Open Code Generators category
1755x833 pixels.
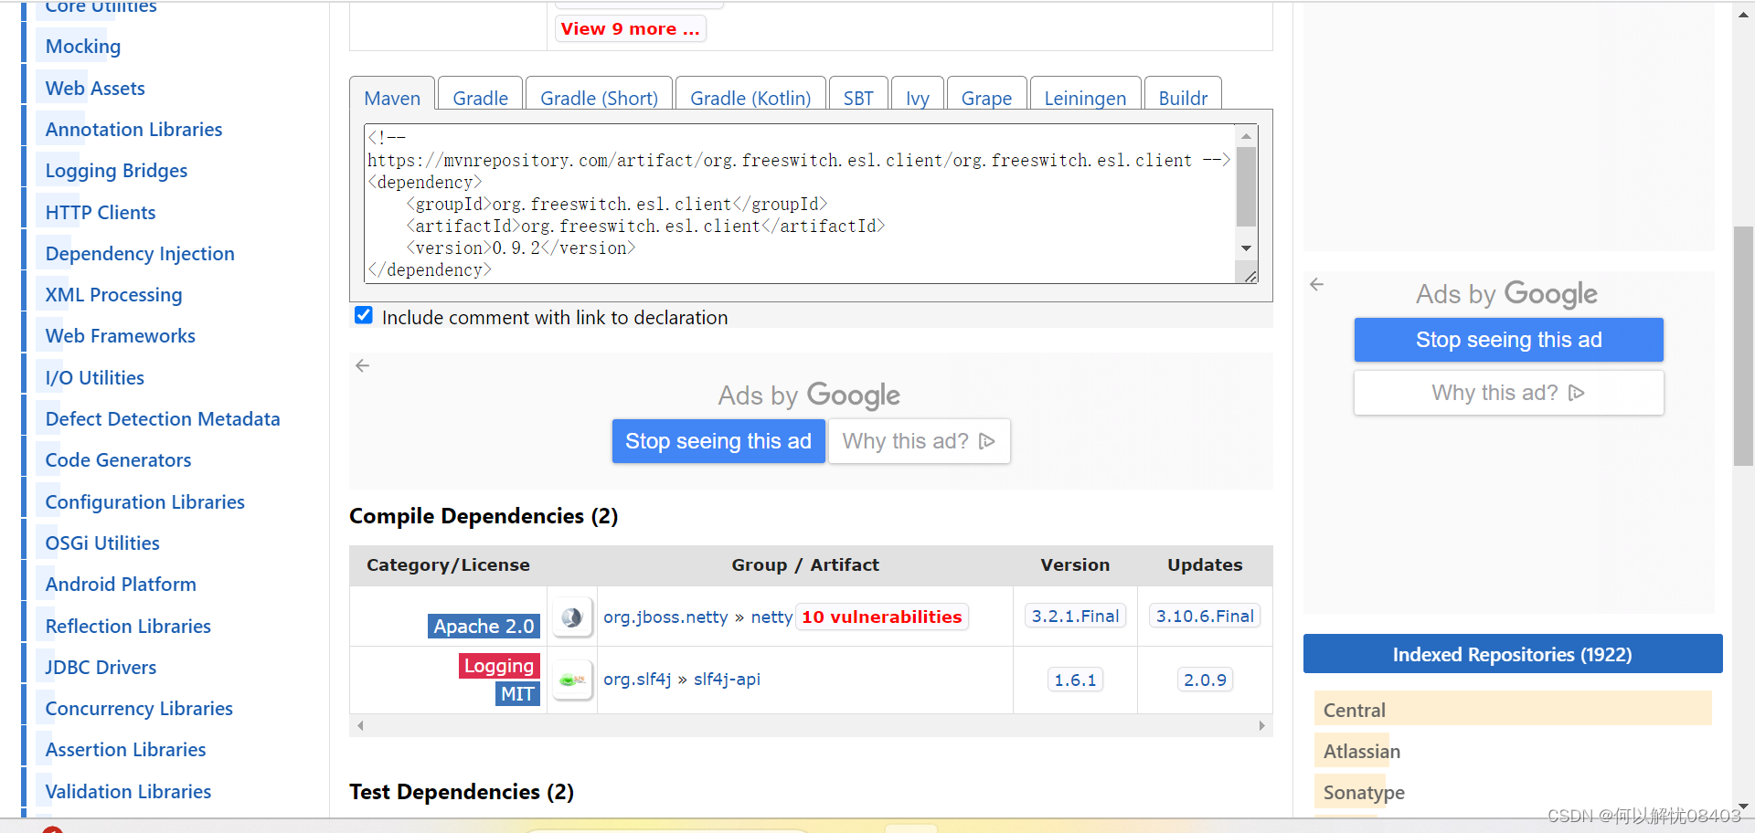[x=118, y=460]
